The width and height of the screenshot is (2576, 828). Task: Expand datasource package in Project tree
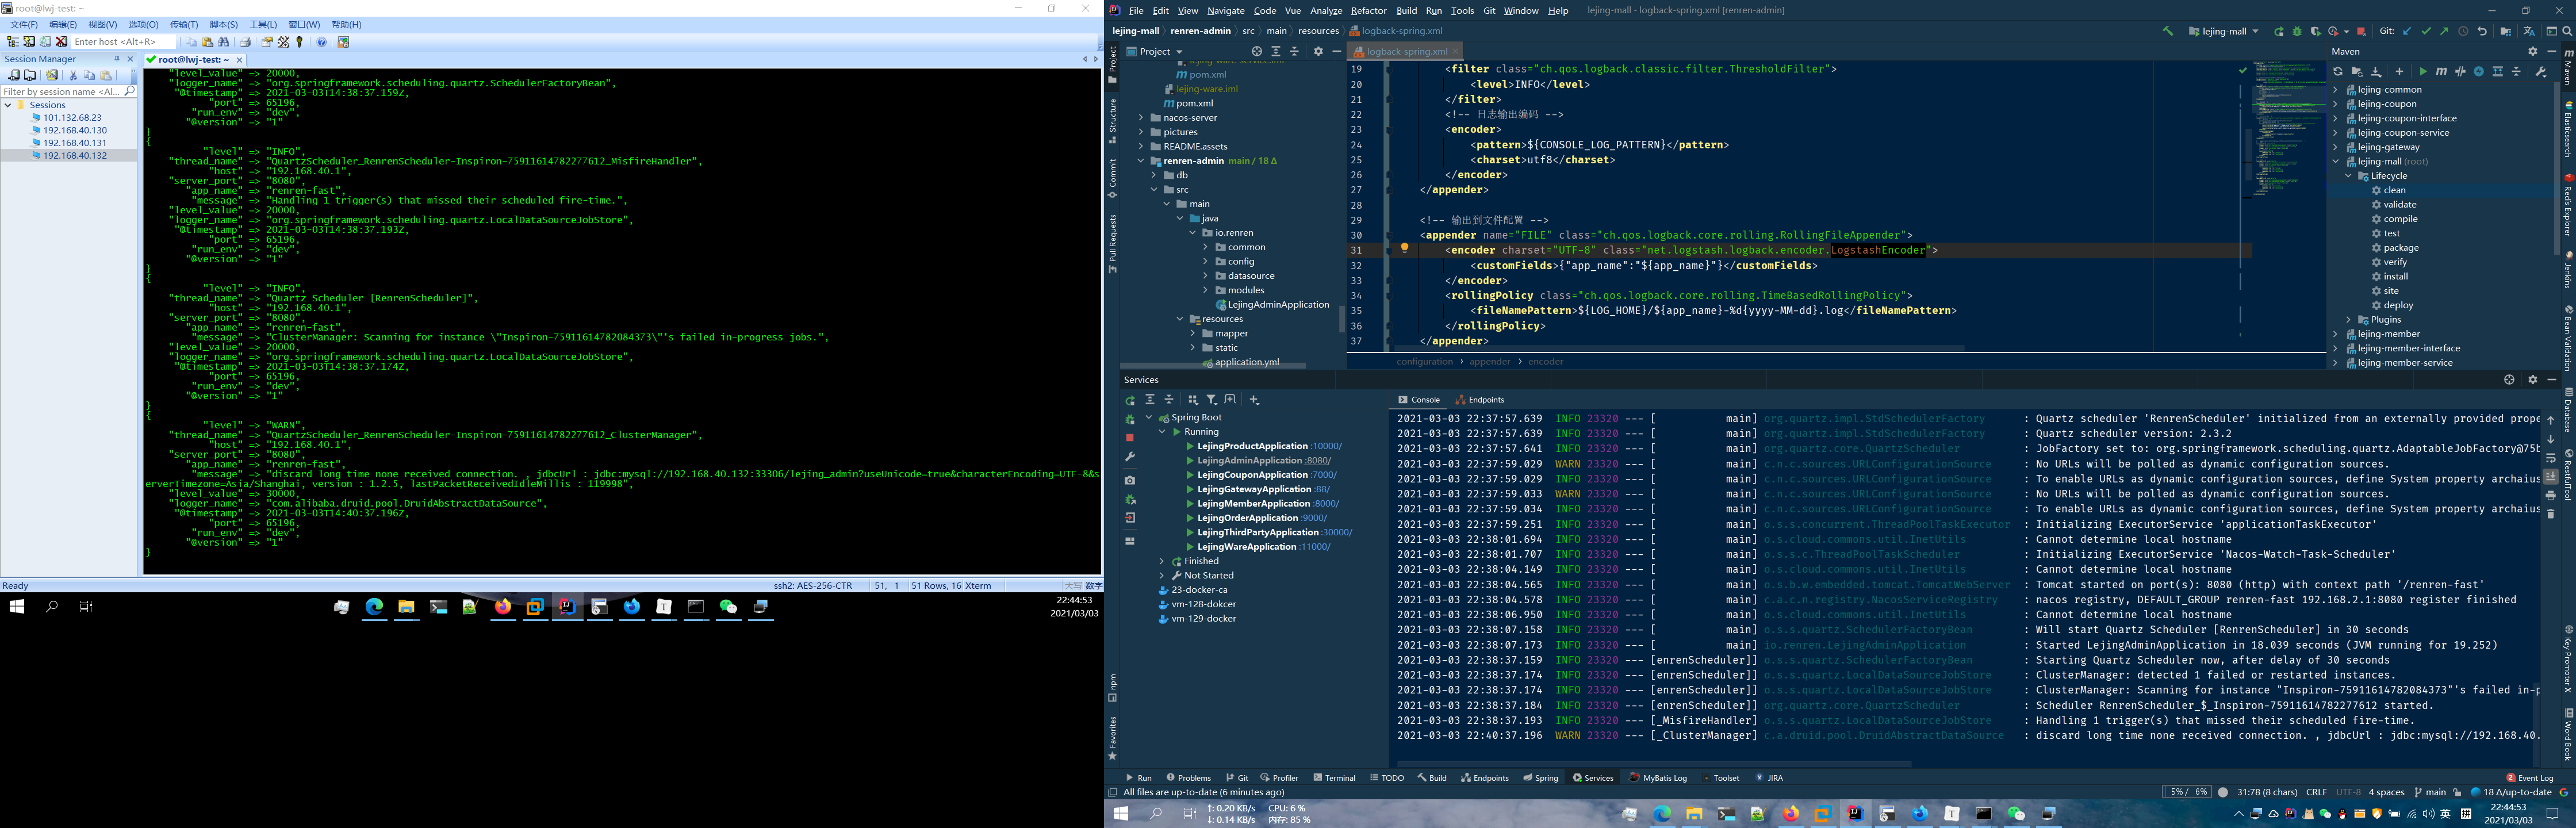coord(1206,276)
